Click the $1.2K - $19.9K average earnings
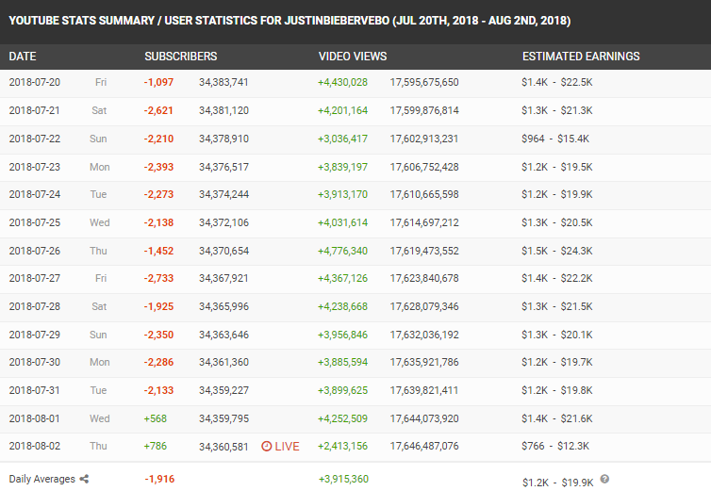711x491 pixels. point(557,483)
